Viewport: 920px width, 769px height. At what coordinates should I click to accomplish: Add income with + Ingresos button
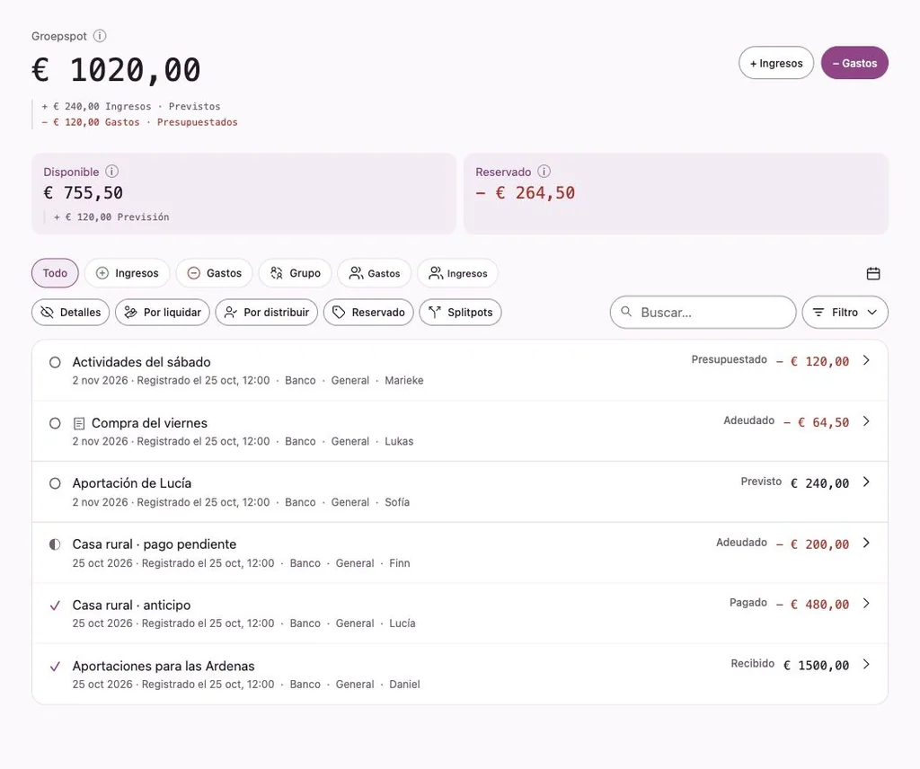pos(775,63)
